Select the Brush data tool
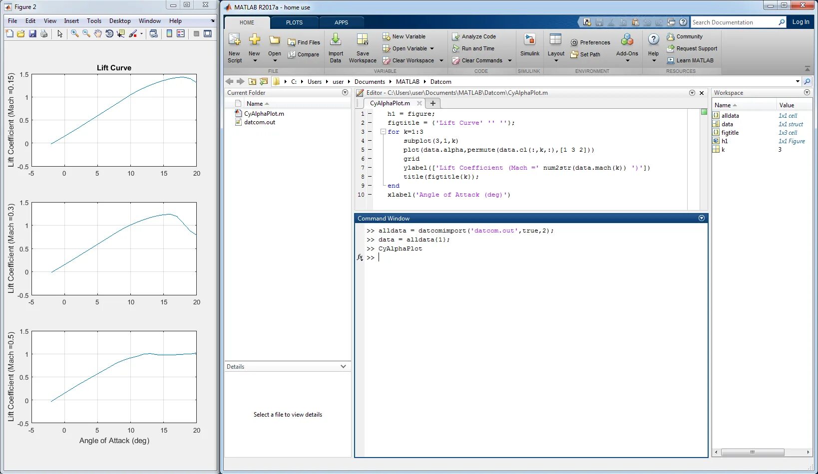The width and height of the screenshot is (818, 474). (x=133, y=33)
